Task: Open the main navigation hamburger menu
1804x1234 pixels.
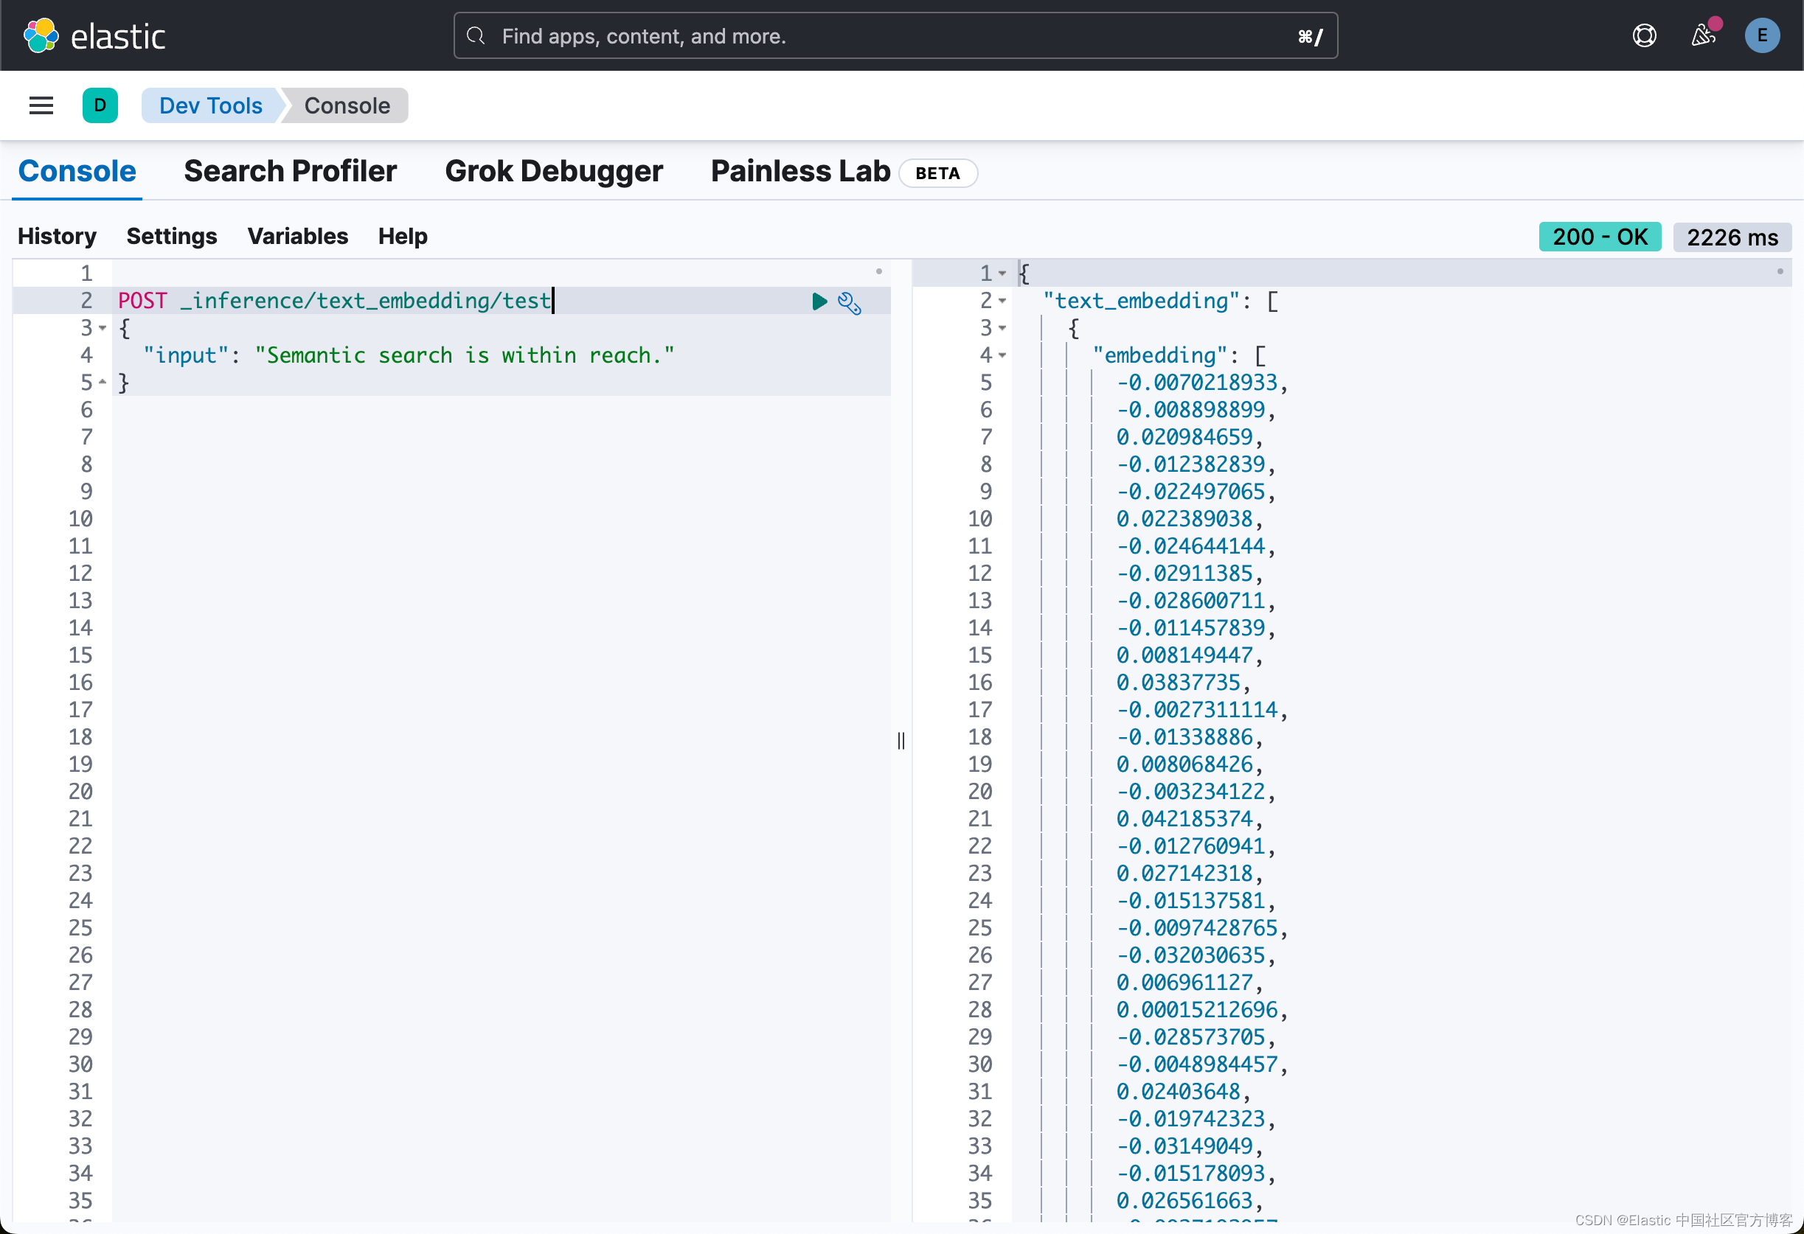Action: 41,105
